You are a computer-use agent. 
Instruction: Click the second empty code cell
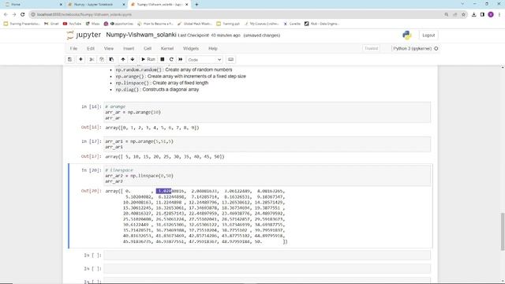tap(267, 268)
